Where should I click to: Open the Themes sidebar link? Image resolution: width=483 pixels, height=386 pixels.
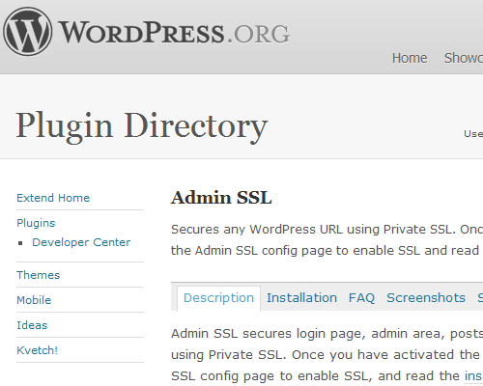click(39, 275)
